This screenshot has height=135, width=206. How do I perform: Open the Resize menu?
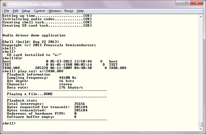(69, 11)
